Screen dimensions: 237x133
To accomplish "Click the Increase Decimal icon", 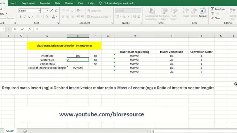I will pyautogui.click(x=134, y=17).
